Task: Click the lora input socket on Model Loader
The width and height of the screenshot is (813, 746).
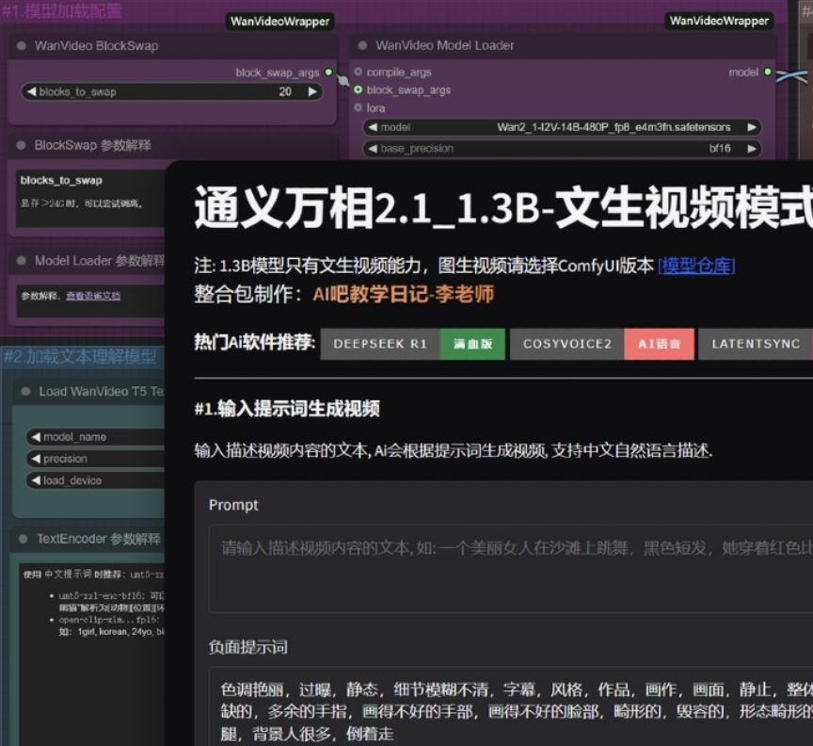Action: (x=357, y=108)
